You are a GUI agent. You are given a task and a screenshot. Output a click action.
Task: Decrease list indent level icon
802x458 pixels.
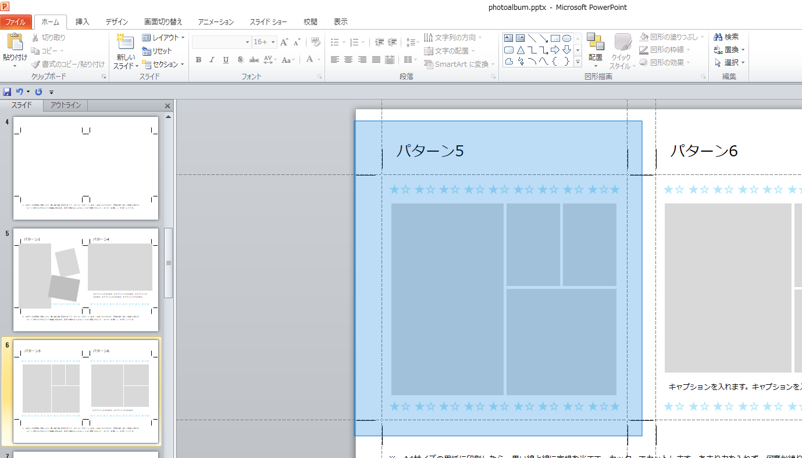pos(380,42)
